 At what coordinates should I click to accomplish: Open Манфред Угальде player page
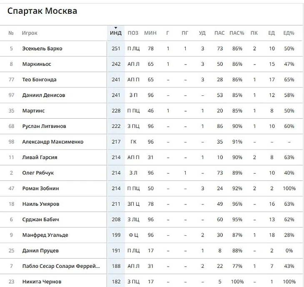coord(45,235)
